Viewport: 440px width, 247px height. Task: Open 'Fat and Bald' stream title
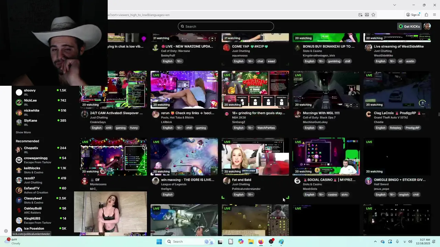coord(241,180)
